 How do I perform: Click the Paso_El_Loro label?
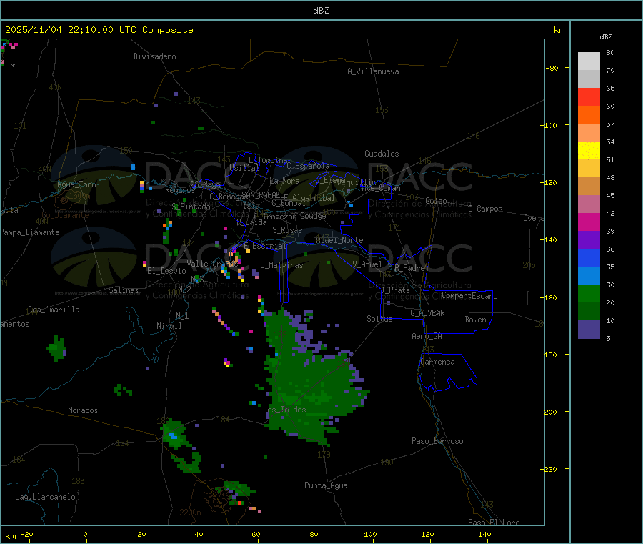click(494, 523)
